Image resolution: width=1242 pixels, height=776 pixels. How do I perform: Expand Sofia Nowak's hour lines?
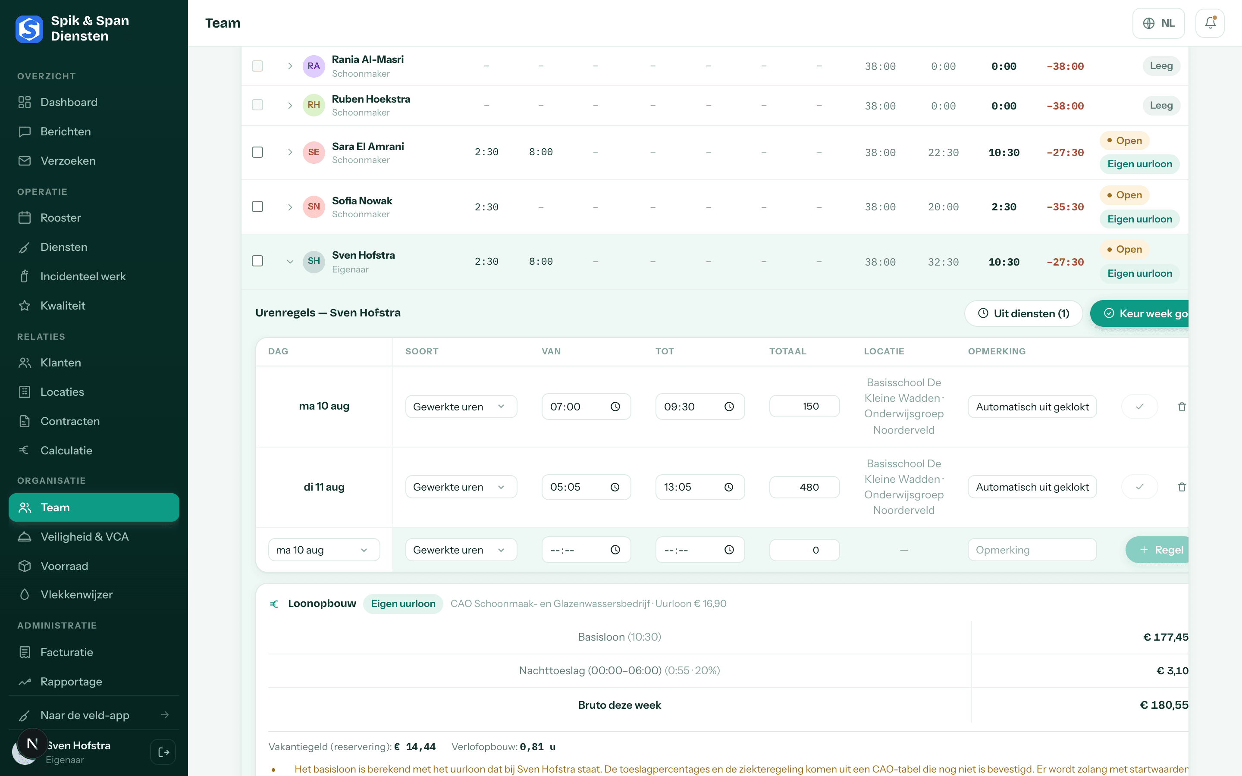point(290,207)
